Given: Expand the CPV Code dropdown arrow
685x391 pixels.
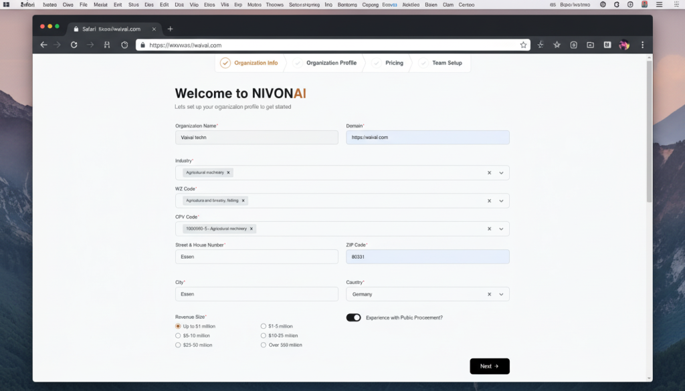Looking at the screenshot, I should click(x=501, y=229).
